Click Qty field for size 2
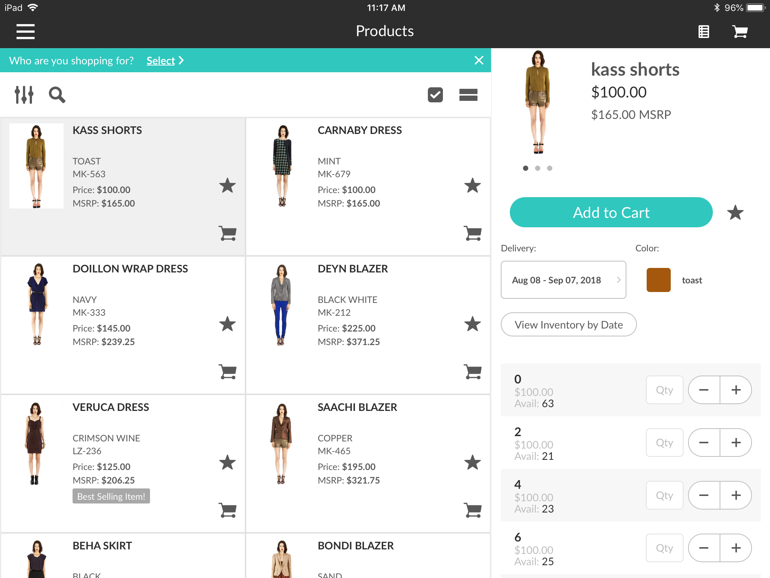The width and height of the screenshot is (770, 578). pos(665,443)
